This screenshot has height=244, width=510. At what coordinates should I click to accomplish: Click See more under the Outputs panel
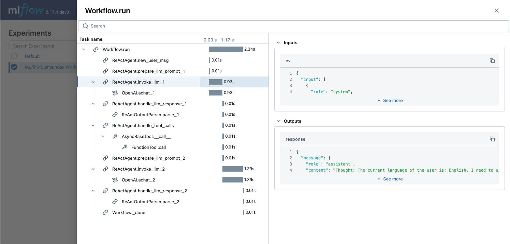click(x=390, y=179)
